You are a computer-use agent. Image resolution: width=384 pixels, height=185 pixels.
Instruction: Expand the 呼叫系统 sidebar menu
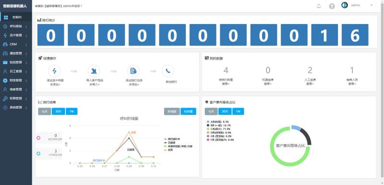click(x=16, y=26)
